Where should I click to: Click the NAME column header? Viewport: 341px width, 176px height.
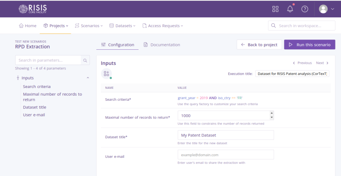(x=110, y=88)
